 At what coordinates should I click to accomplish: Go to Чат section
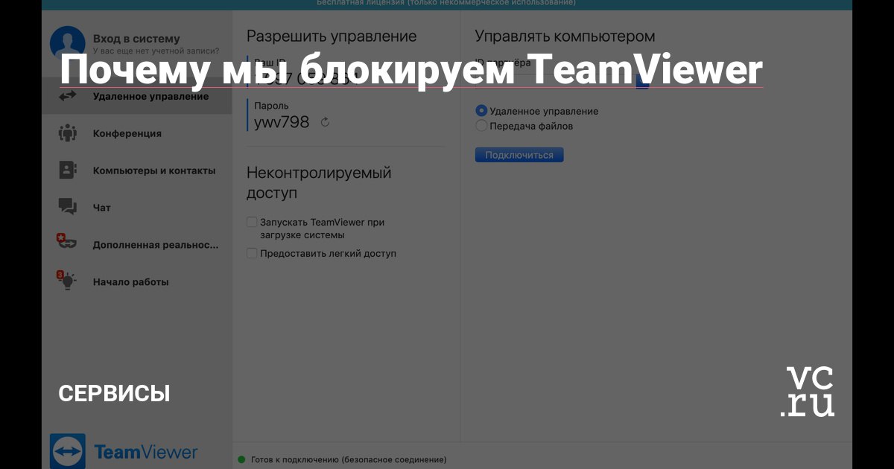pos(137,208)
